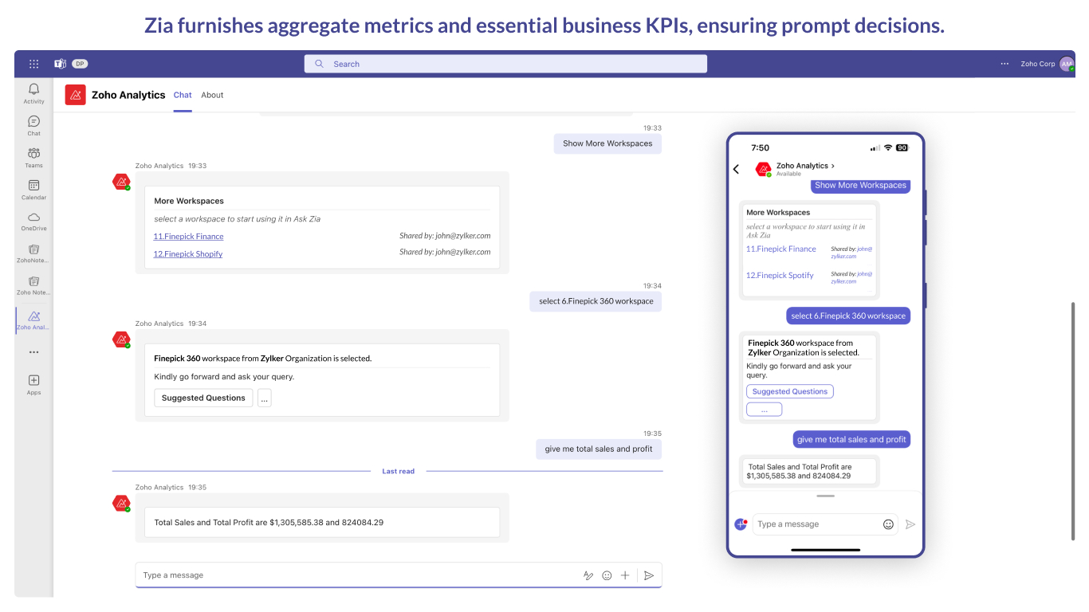
Task: Click the Microsoft Teams logo icon
Action: pyautogui.click(x=60, y=64)
